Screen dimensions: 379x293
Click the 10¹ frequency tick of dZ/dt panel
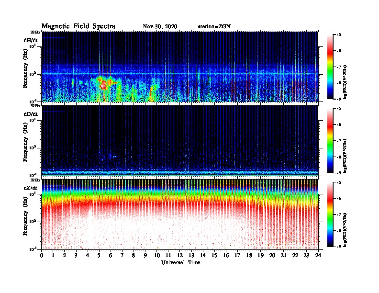tap(33, 194)
